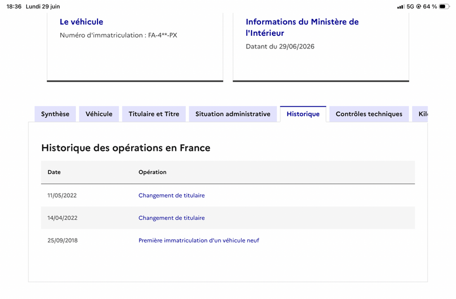The height and width of the screenshot is (299, 456).
Task: Select the Historique tab
Action: point(303,114)
